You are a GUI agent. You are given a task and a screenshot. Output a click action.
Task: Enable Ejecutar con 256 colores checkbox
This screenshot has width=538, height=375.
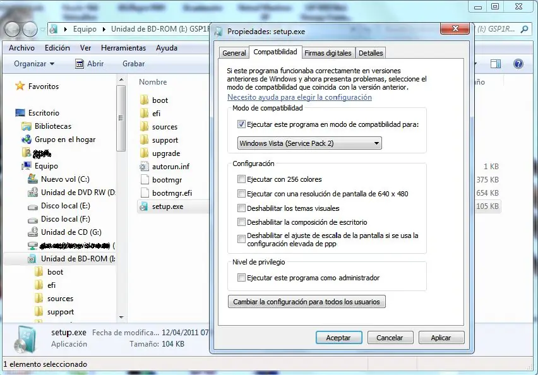241,179
